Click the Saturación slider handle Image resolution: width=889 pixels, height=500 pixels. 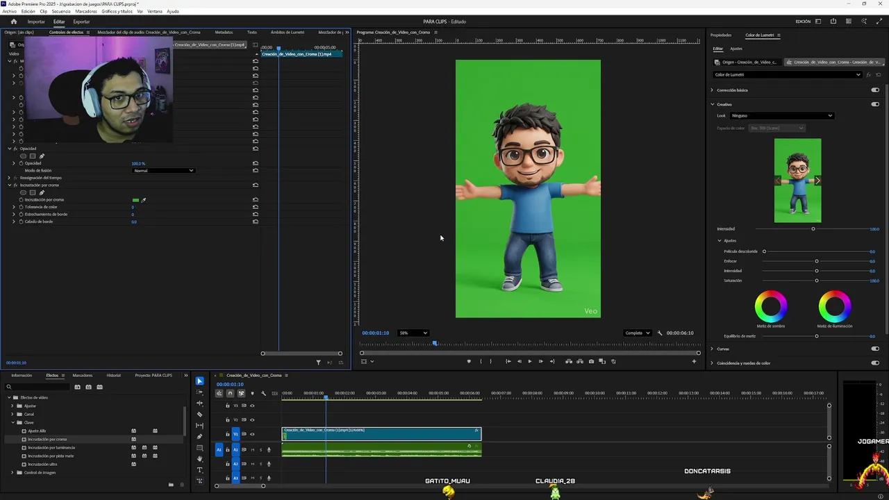pos(816,281)
